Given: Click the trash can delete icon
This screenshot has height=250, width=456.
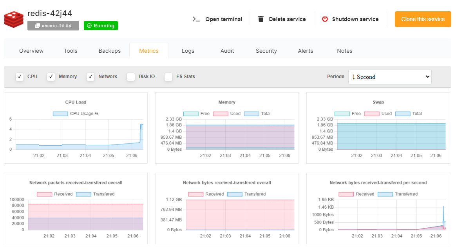Looking at the screenshot, I should [261, 19].
